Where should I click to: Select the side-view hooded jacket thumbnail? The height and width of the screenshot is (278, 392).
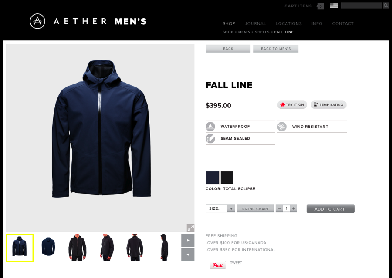164,248
